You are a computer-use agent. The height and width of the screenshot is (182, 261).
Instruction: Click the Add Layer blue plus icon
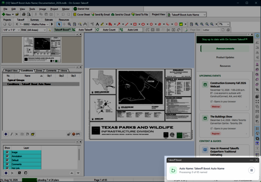[6, 173]
